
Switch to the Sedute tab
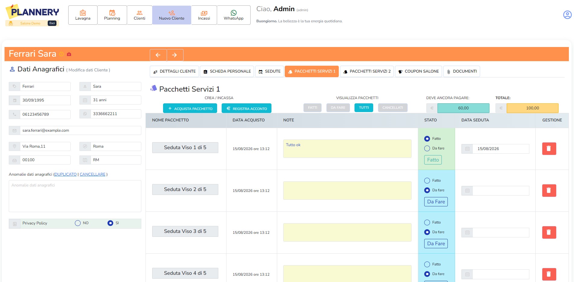pyautogui.click(x=269, y=71)
